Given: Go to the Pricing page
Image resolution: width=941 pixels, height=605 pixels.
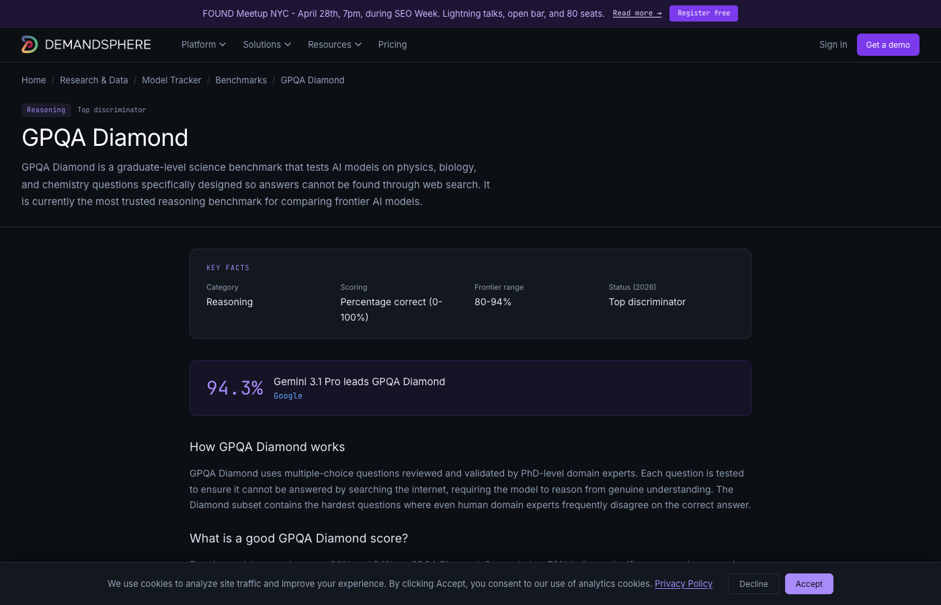Looking at the screenshot, I should [x=392, y=44].
